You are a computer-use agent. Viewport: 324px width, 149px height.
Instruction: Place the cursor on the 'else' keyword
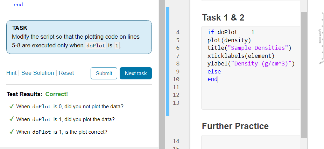coord(214,72)
